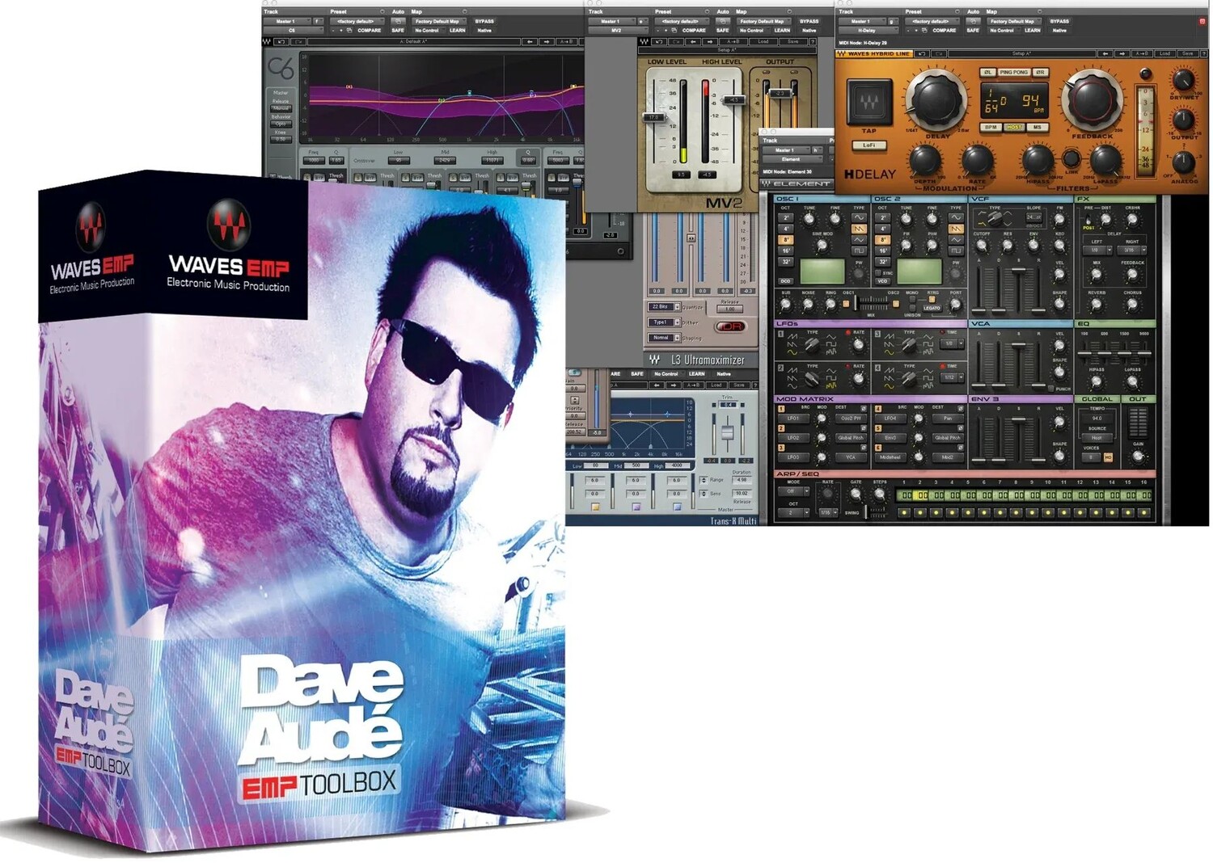
Task: Toggle SYNC checkbox in Element OSC 2
Action: [879, 272]
